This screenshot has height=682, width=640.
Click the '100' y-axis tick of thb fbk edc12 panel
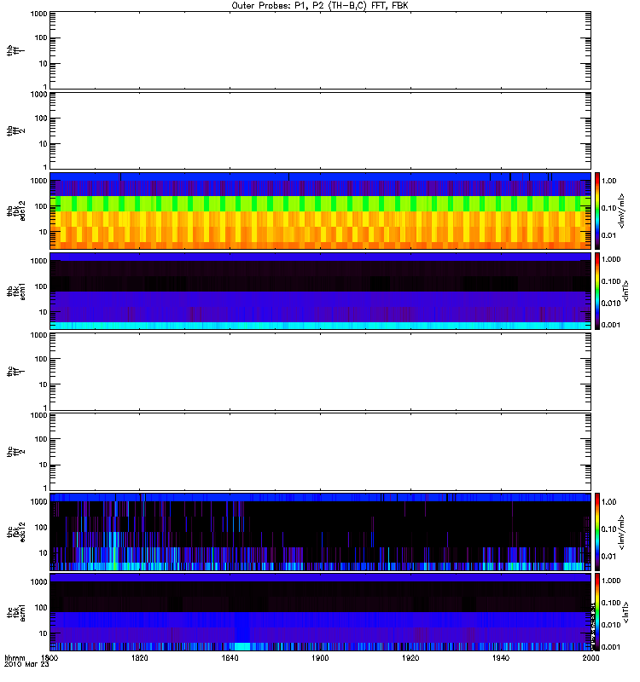click(x=41, y=206)
